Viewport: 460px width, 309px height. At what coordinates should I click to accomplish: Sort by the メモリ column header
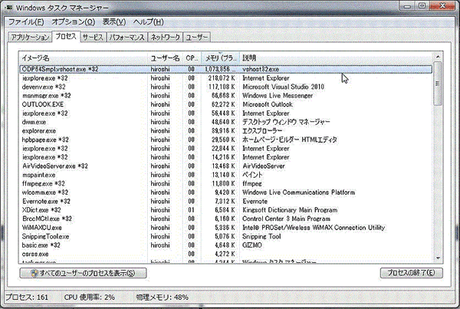click(221, 58)
